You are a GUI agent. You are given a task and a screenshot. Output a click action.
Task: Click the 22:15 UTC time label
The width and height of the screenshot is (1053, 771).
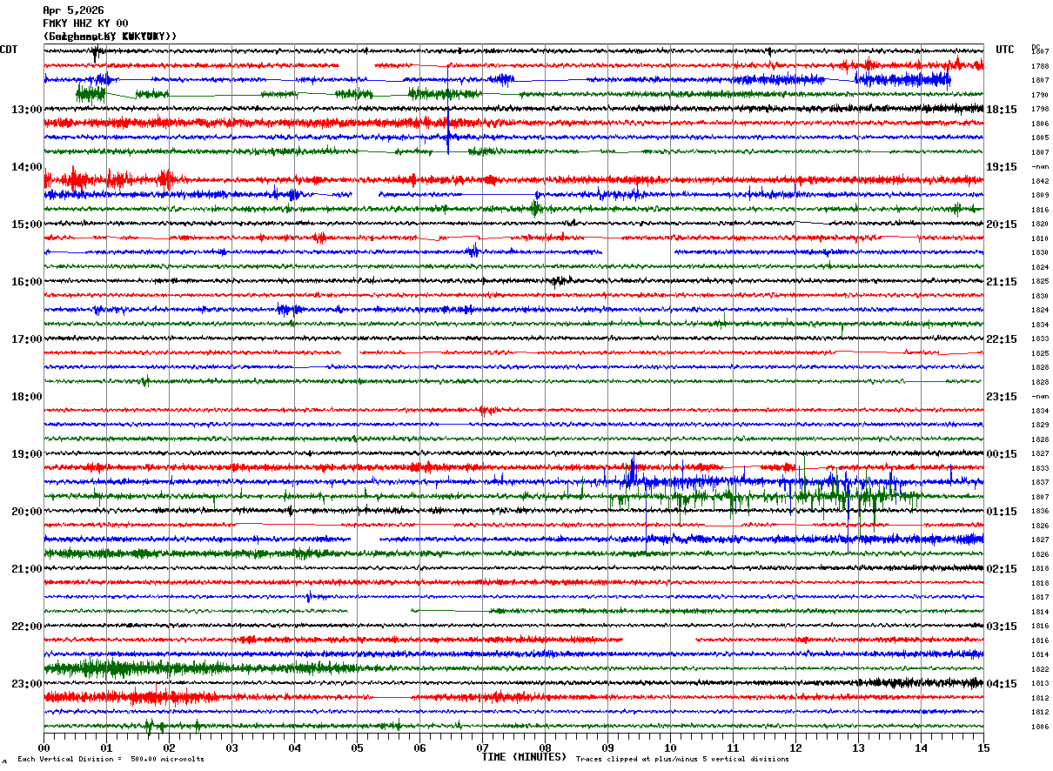coord(1002,339)
